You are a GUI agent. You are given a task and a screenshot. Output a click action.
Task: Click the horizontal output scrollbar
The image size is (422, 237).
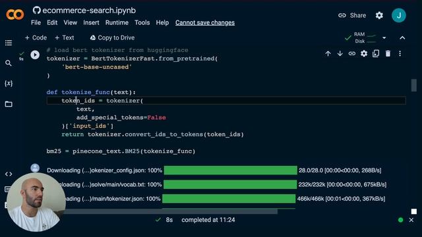pyautogui.click(x=170, y=212)
